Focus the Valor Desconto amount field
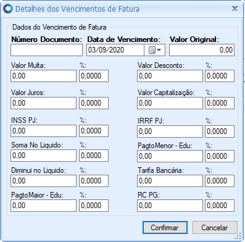The height and width of the screenshot is (242, 245). [x=170, y=76]
